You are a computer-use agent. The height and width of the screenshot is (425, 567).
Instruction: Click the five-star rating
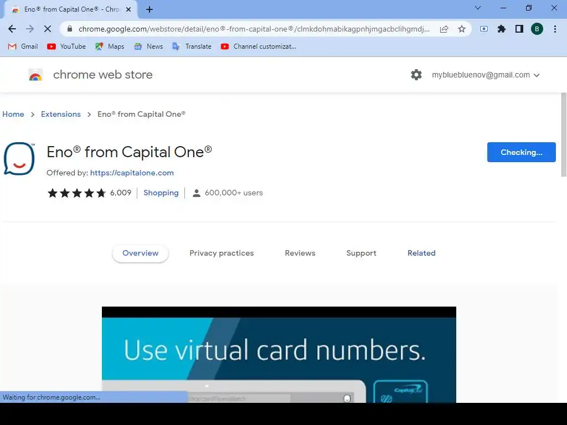[76, 193]
